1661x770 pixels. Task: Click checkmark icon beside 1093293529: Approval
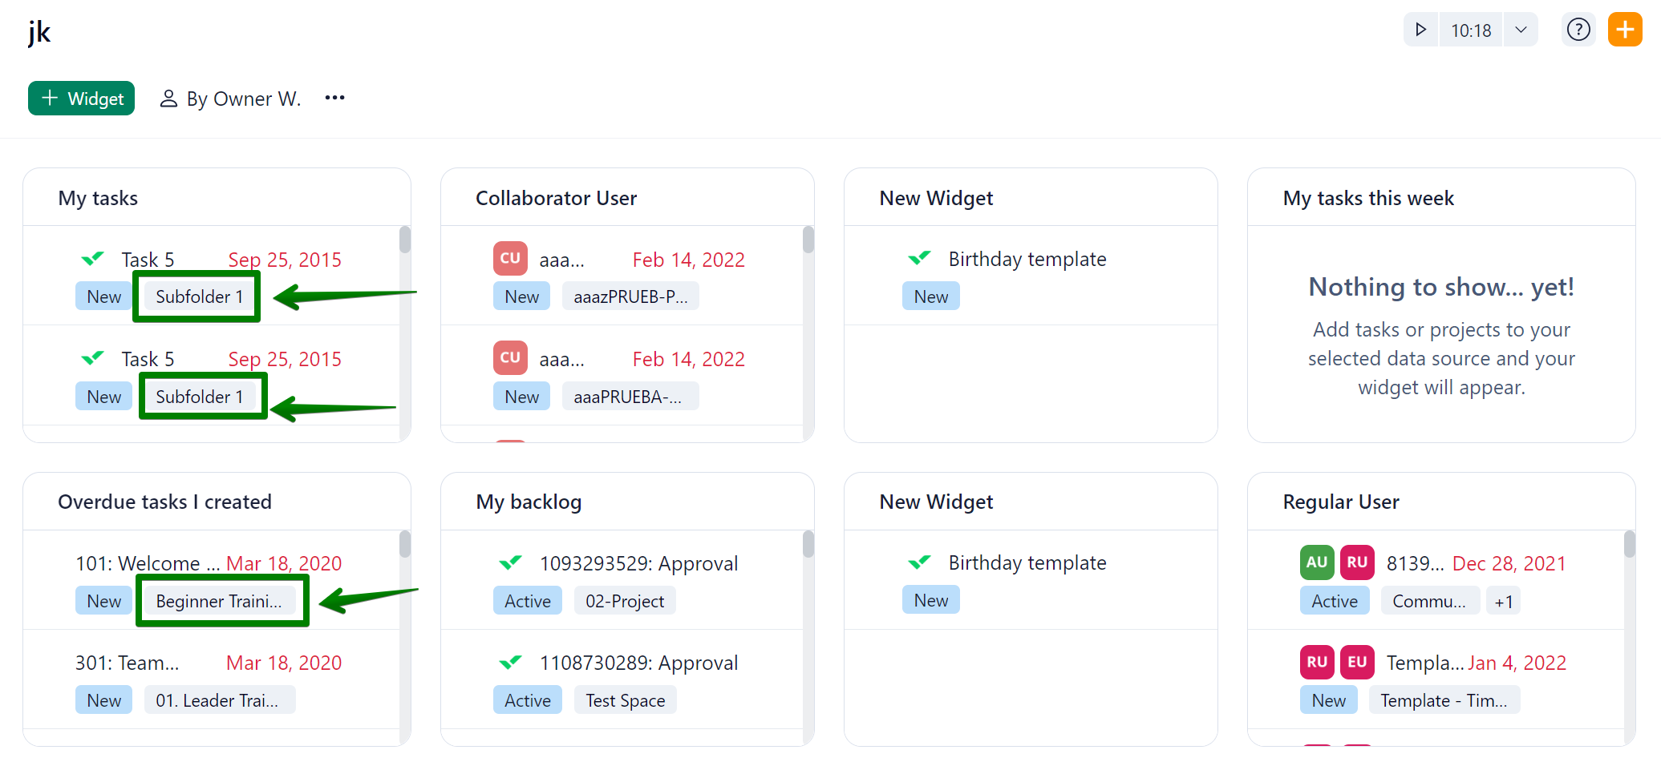point(510,563)
